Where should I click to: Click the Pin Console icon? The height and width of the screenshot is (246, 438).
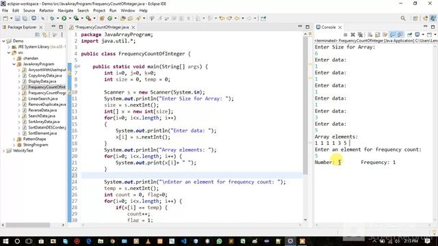409,35
